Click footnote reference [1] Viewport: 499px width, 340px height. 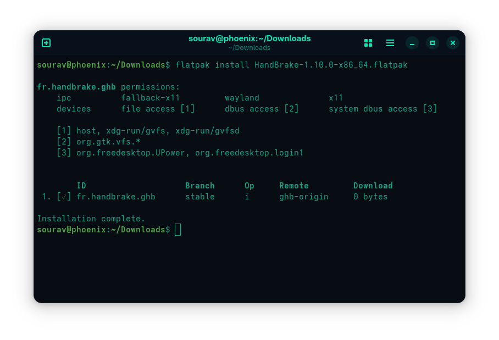[187, 108]
